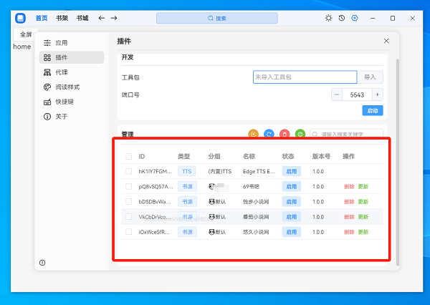Click 更新 for the 独步小说网 plugin
Screen dimensions: 430x305
(363, 202)
